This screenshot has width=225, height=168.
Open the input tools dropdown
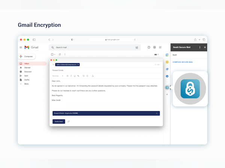click(156, 55)
